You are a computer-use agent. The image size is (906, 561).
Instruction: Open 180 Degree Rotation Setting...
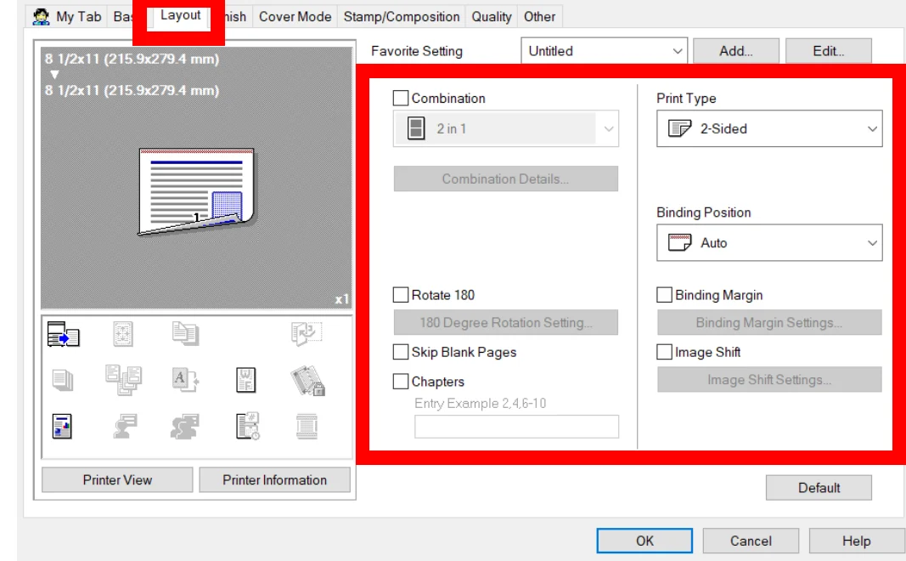click(505, 322)
